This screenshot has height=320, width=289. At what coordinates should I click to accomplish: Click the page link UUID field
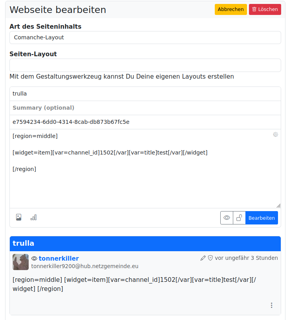pyautogui.click(x=145, y=122)
